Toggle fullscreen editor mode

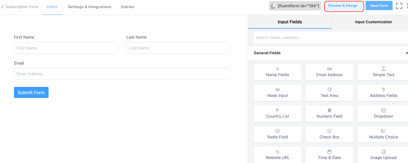pyautogui.click(x=399, y=6)
